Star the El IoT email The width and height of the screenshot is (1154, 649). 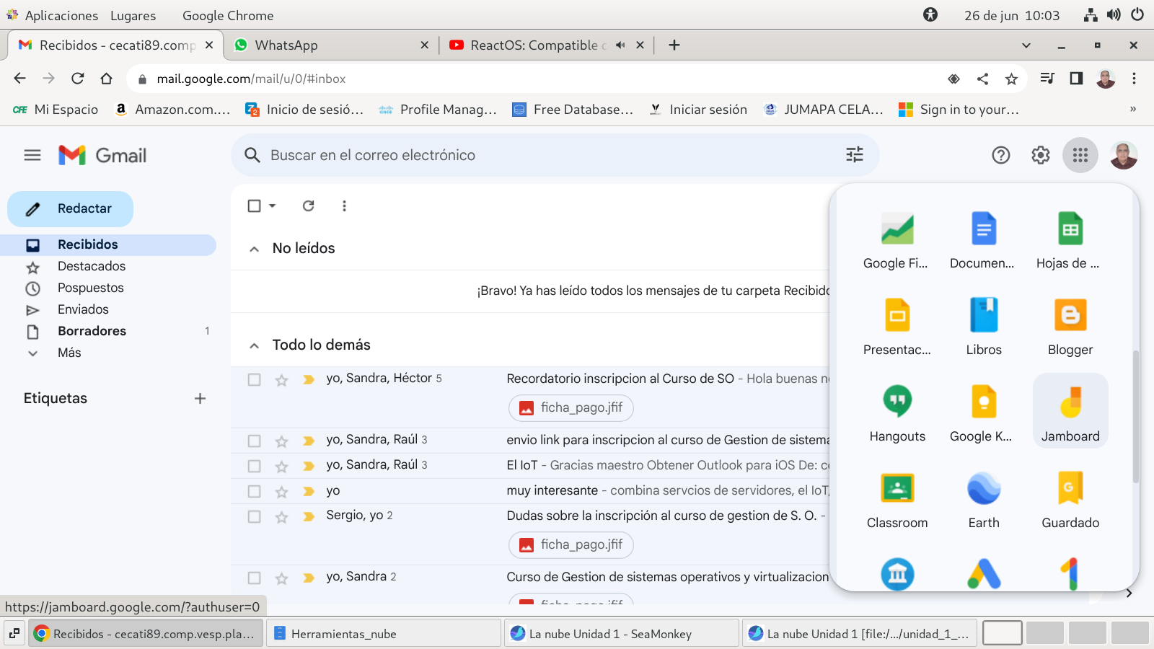281,467
